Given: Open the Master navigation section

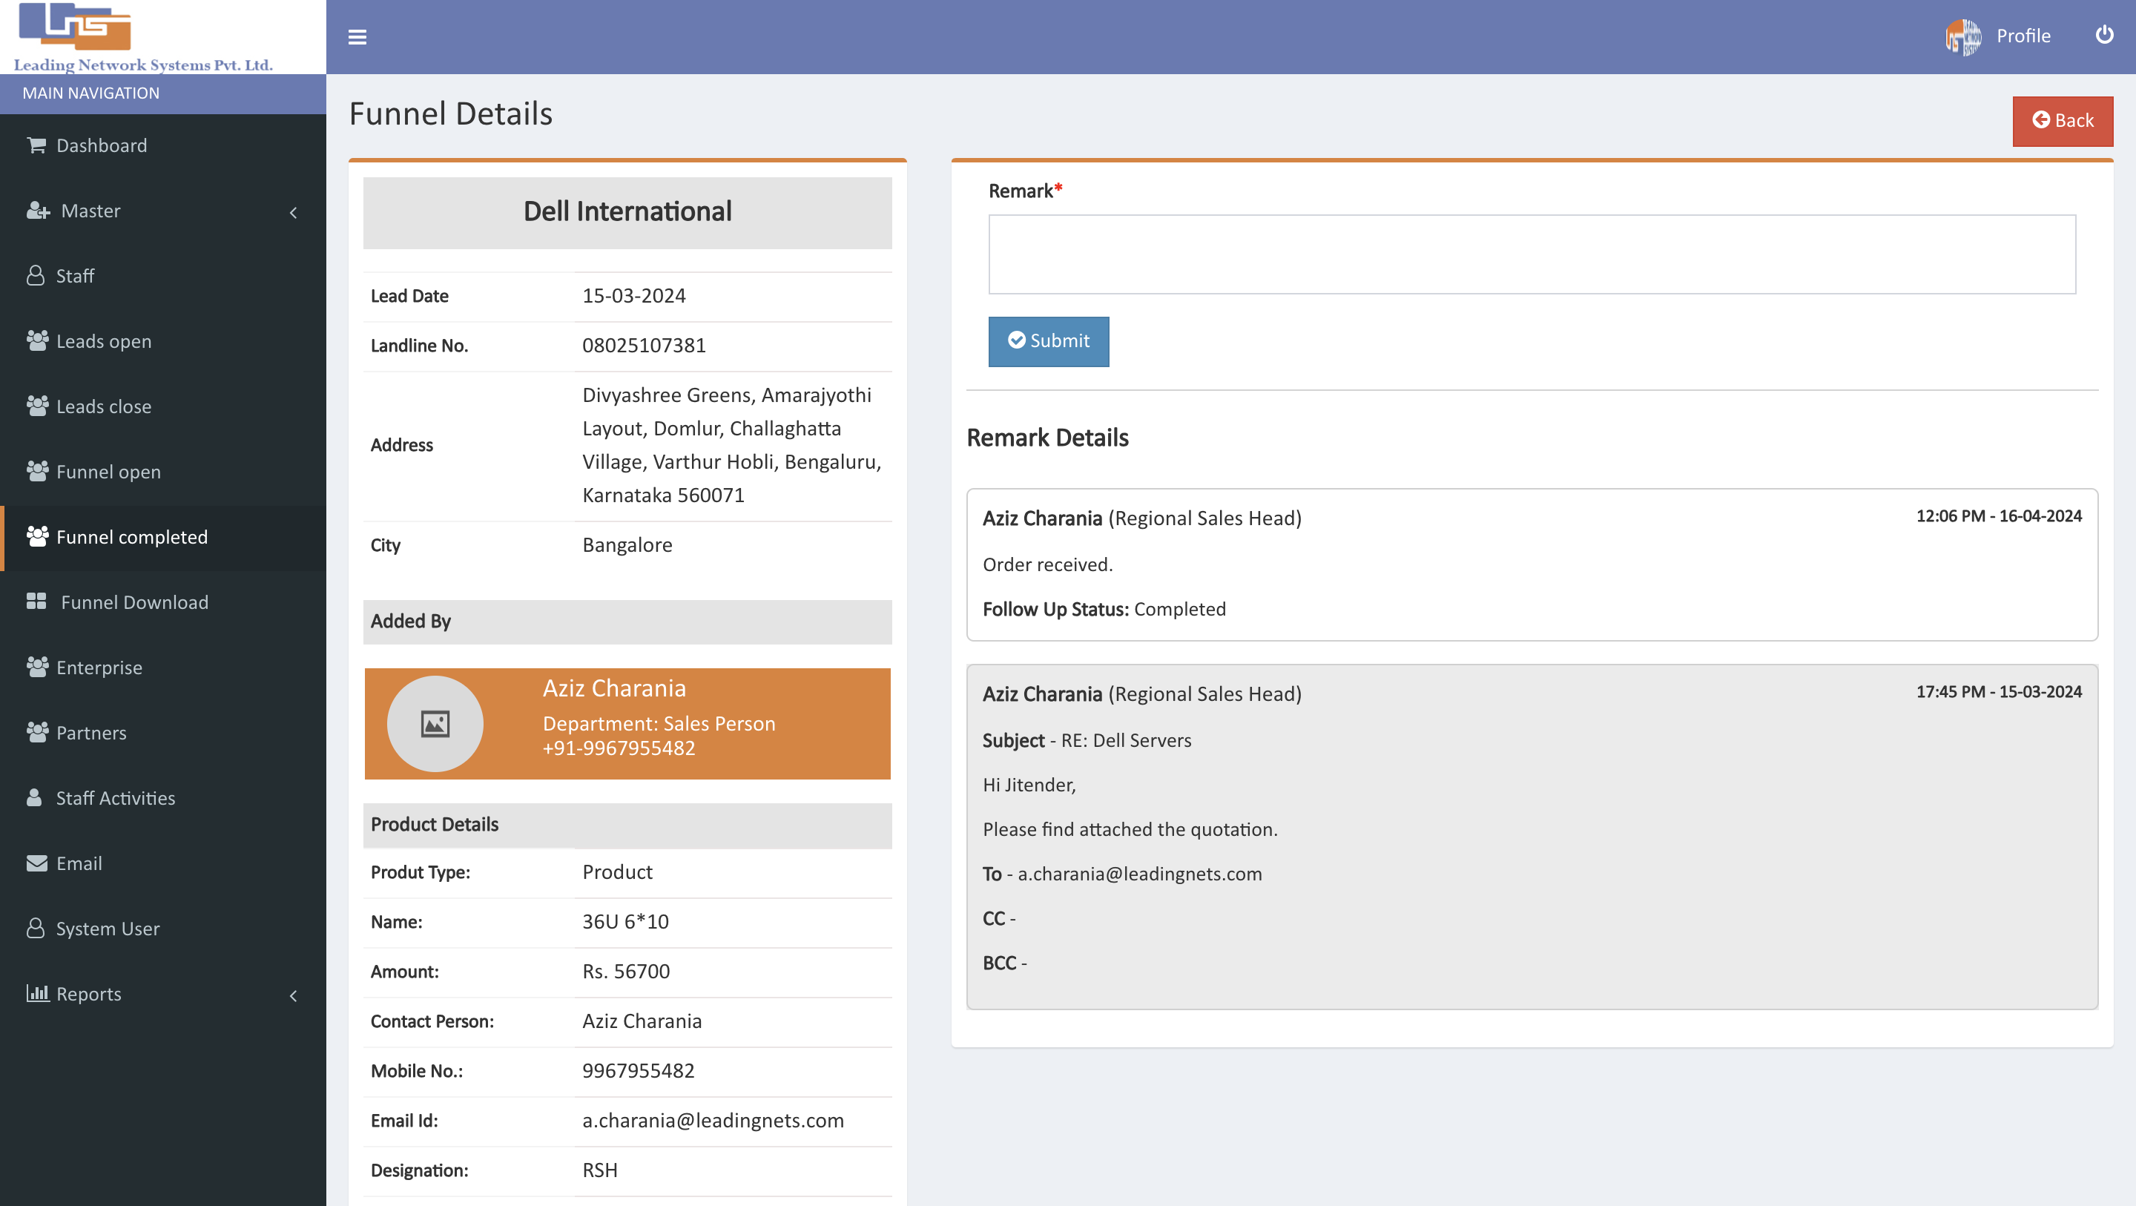Looking at the screenshot, I should tap(163, 211).
